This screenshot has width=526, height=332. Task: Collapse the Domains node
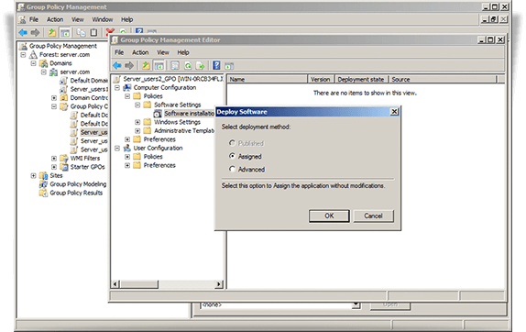(34, 63)
